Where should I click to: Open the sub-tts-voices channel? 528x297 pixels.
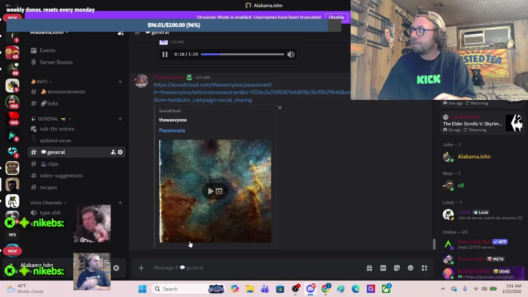click(57, 129)
